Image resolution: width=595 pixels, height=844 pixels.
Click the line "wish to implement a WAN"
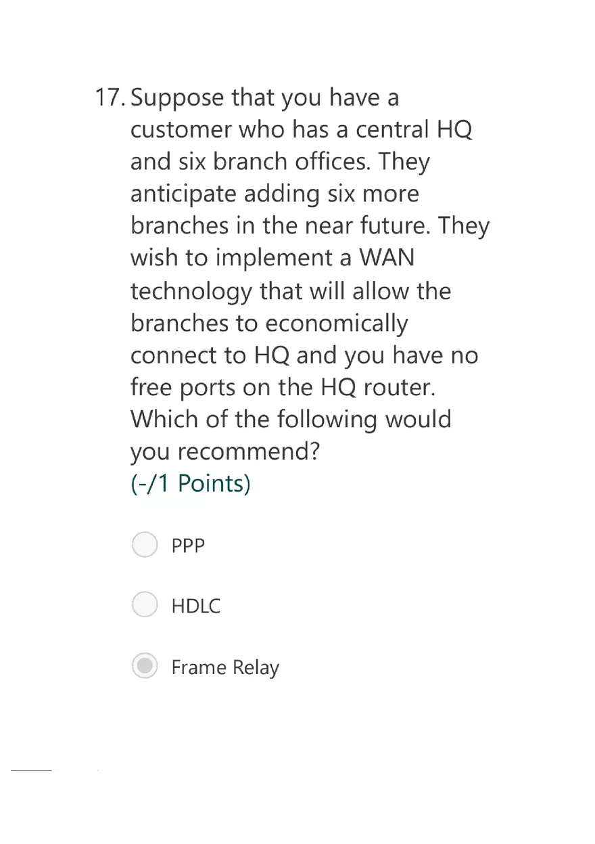pos(272,259)
